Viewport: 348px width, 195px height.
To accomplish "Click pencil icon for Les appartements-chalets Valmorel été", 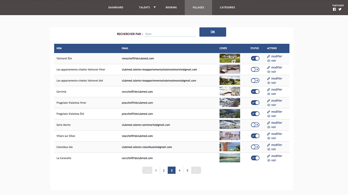I will coord(269,79).
